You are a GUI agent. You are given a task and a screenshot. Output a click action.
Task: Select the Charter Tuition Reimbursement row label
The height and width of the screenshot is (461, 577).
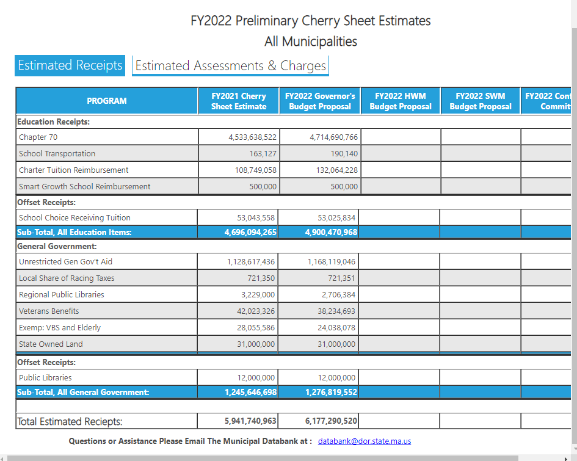73,170
